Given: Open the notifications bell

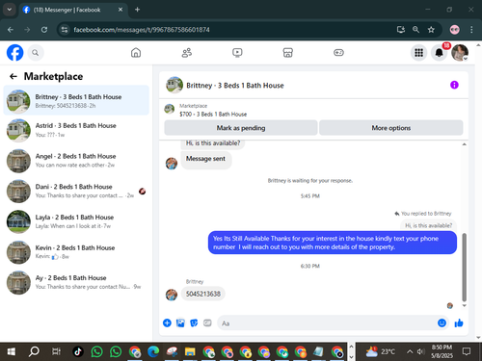Looking at the screenshot, I should (x=440, y=53).
